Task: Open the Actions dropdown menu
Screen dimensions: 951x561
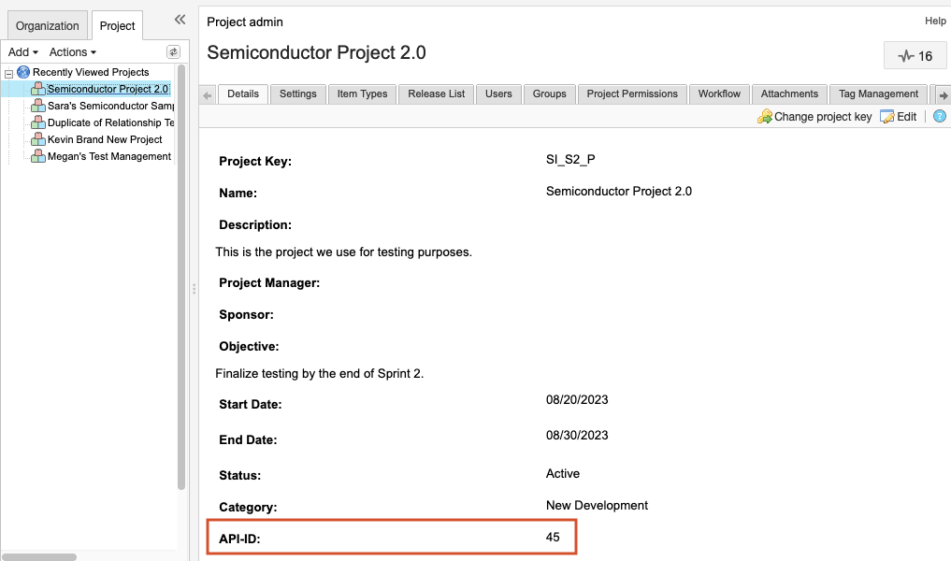Action: coord(73,52)
